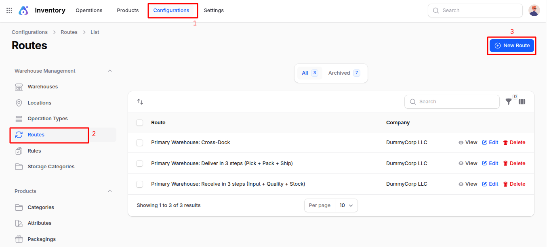Open the table filter funnel icon
547x247 pixels.
click(509, 102)
